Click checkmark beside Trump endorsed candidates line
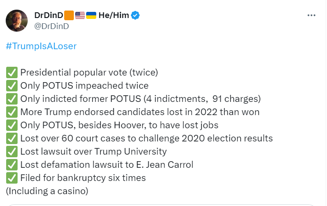 11,112
